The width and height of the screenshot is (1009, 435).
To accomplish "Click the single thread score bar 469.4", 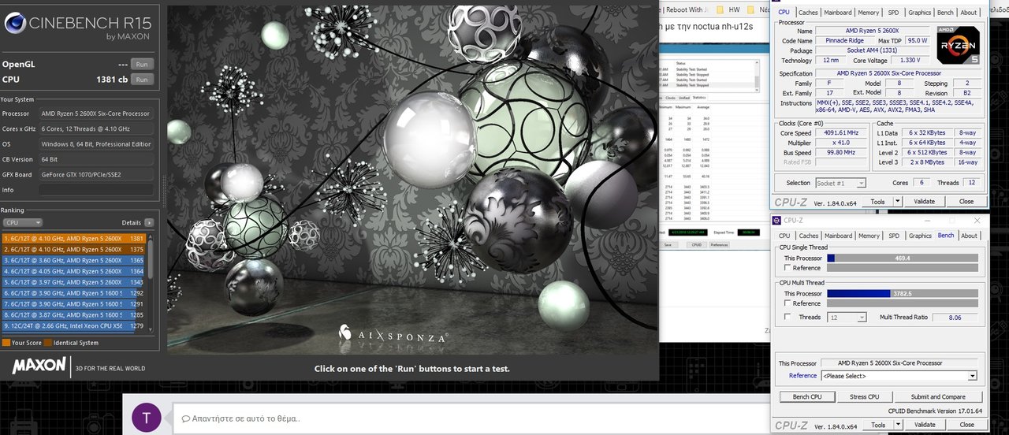I will pyautogui.click(x=903, y=258).
